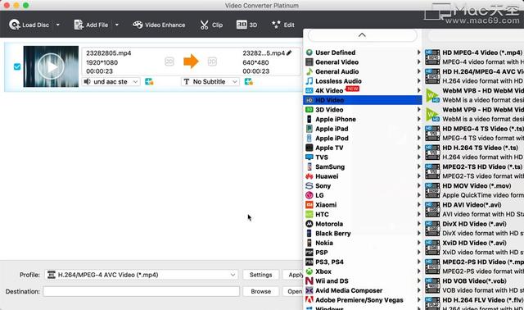Select the User Defined category

tap(363, 52)
